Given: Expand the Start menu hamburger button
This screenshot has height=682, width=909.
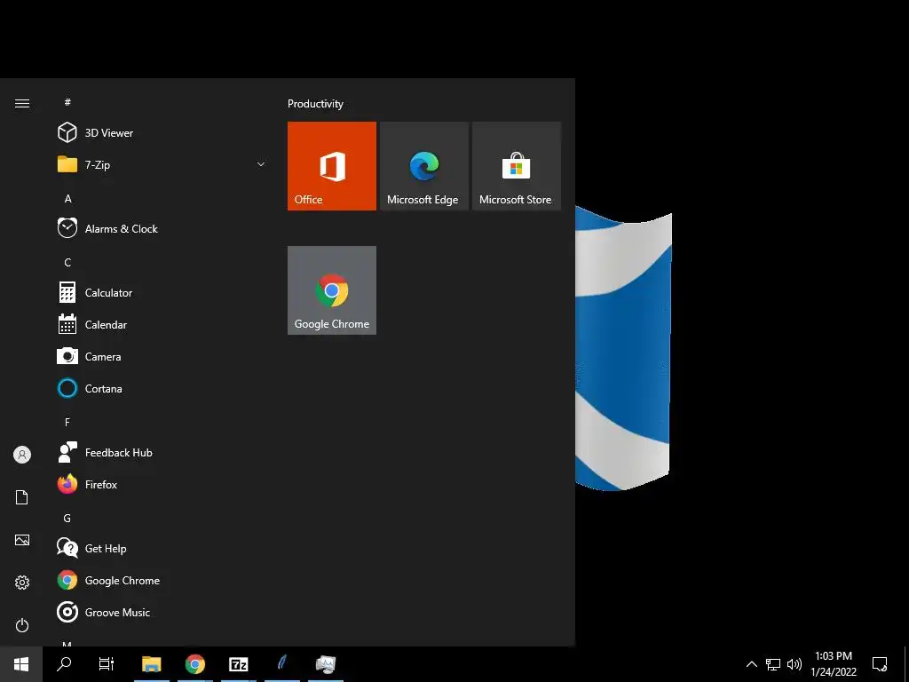Looking at the screenshot, I should (22, 104).
